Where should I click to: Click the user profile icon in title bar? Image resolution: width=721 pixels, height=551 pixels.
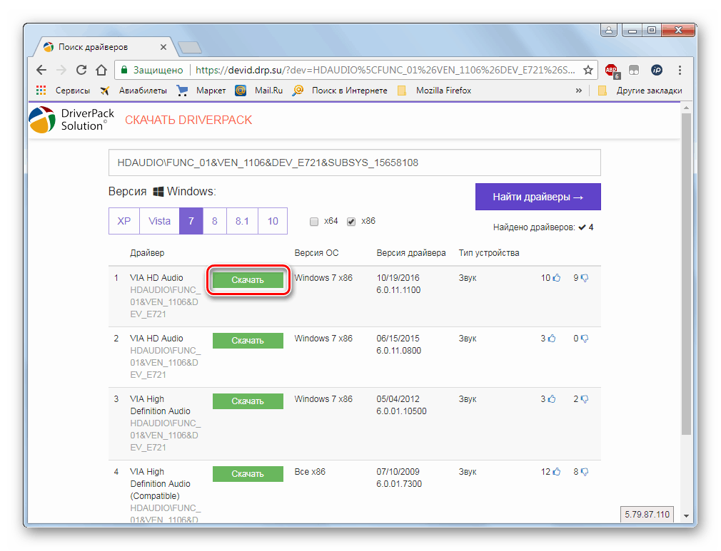[608, 31]
